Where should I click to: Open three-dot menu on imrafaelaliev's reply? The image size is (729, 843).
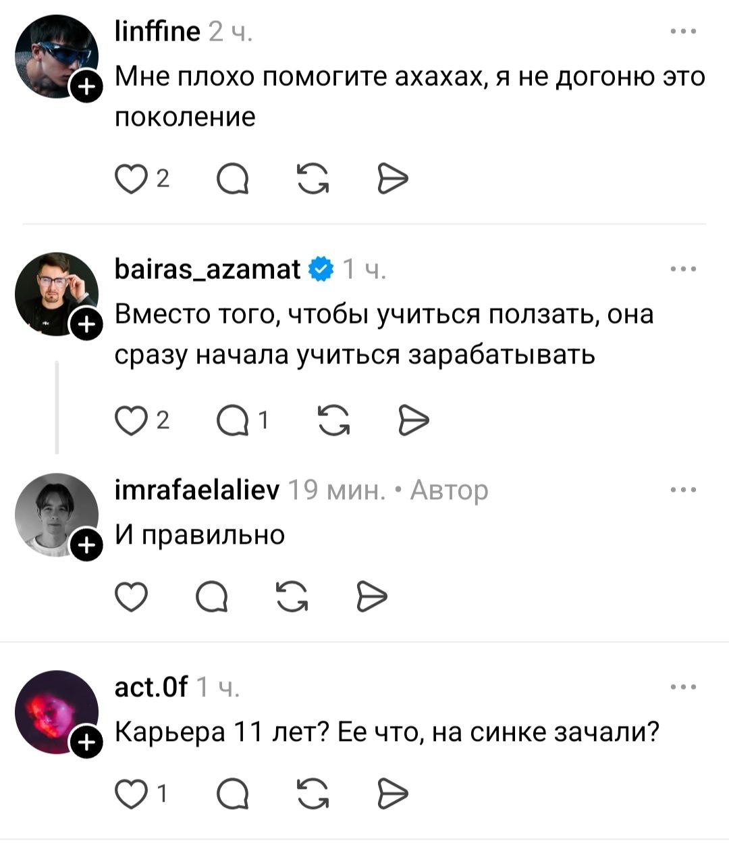pyautogui.click(x=684, y=490)
